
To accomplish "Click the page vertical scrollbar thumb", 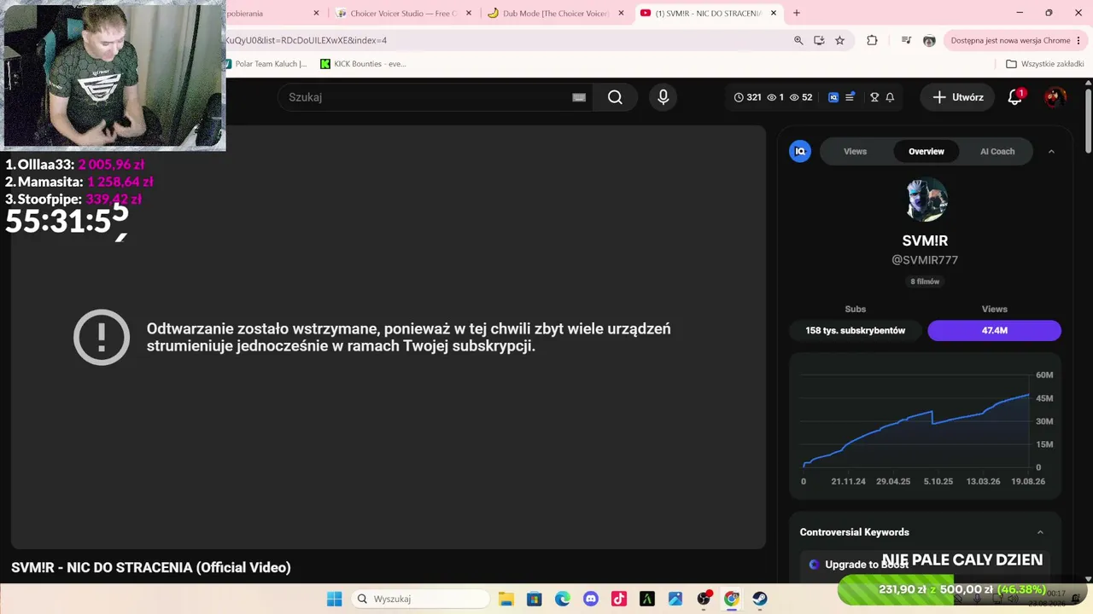I will 1088,119.
